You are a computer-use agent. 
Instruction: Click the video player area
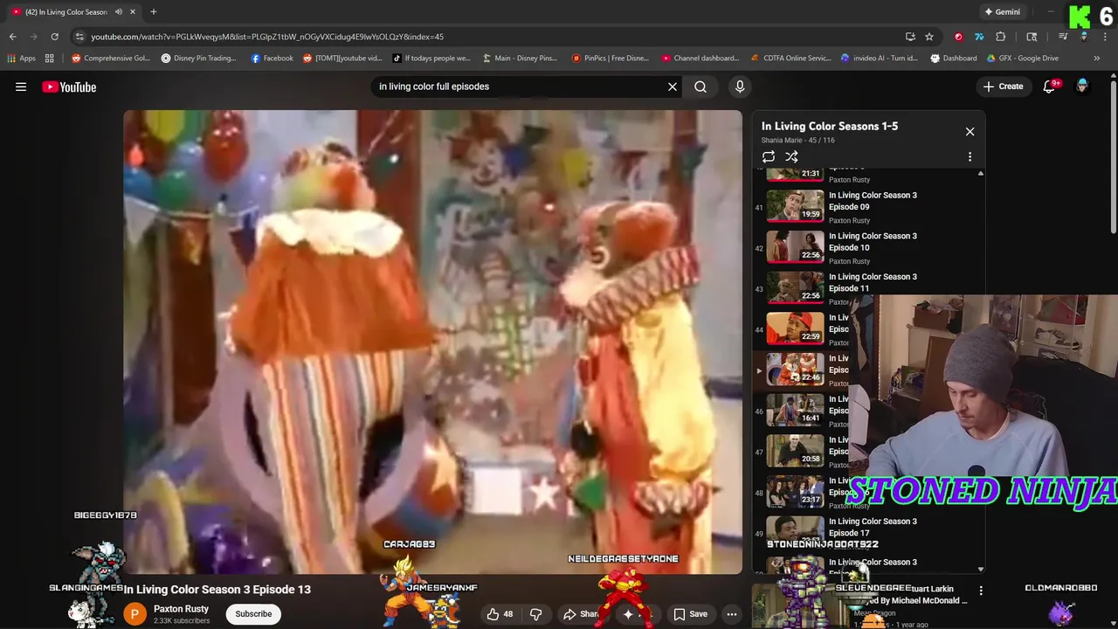pos(432,342)
